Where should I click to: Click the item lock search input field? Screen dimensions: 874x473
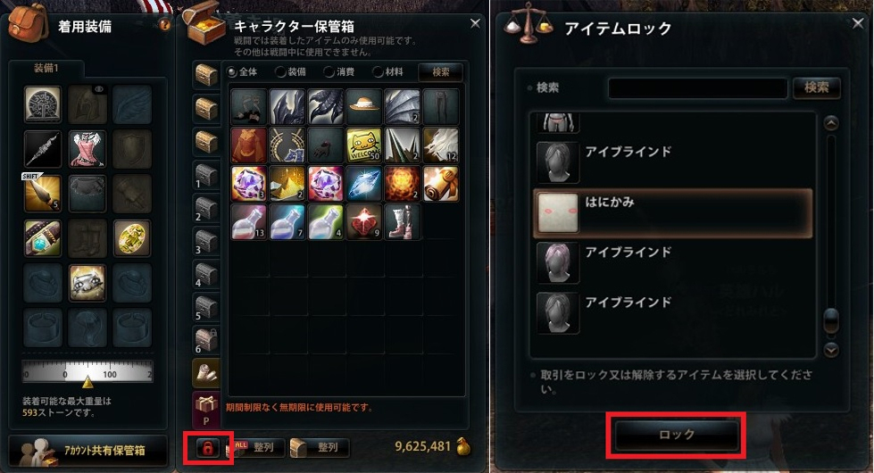pyautogui.click(x=697, y=88)
